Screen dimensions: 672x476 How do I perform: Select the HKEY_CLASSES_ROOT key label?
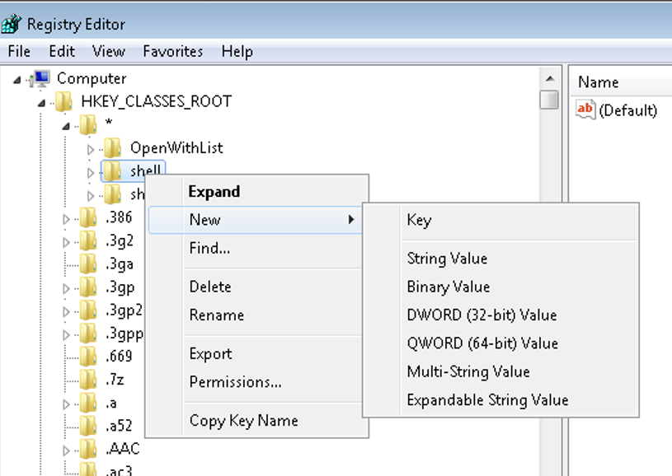(x=157, y=102)
